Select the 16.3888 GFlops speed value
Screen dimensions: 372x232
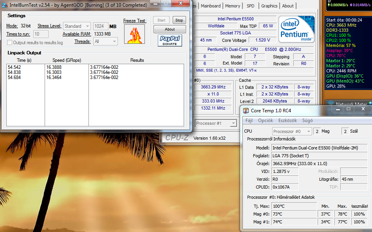pos(54,67)
